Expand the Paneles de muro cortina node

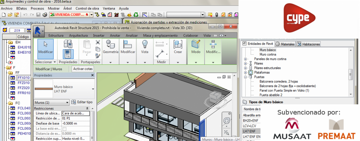coord(245,59)
